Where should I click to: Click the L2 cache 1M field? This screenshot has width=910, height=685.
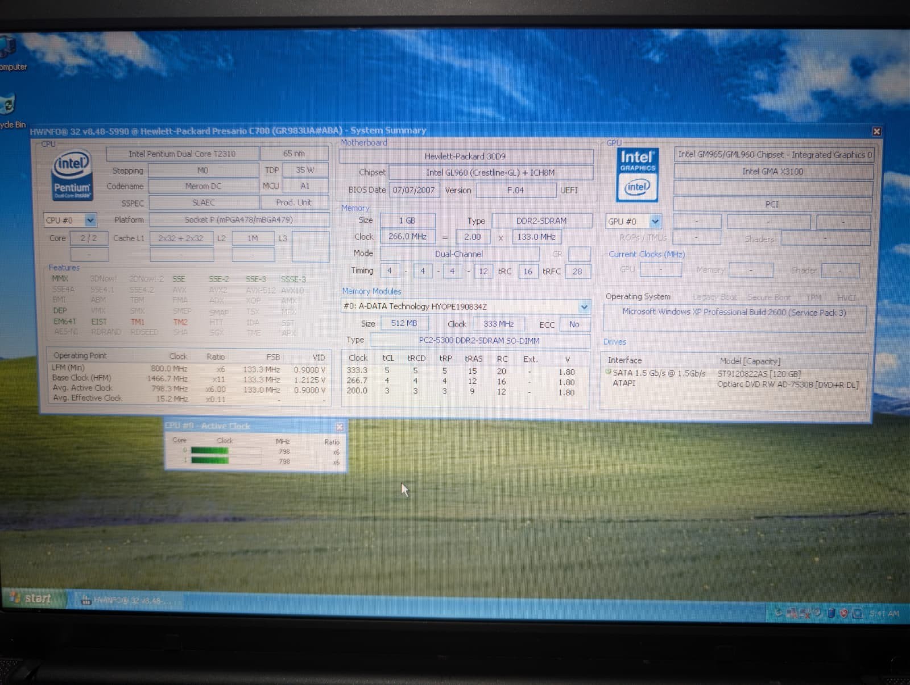coord(253,238)
